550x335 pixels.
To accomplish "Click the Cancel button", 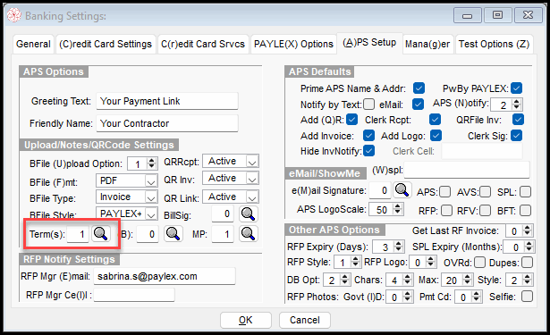I will [304, 320].
